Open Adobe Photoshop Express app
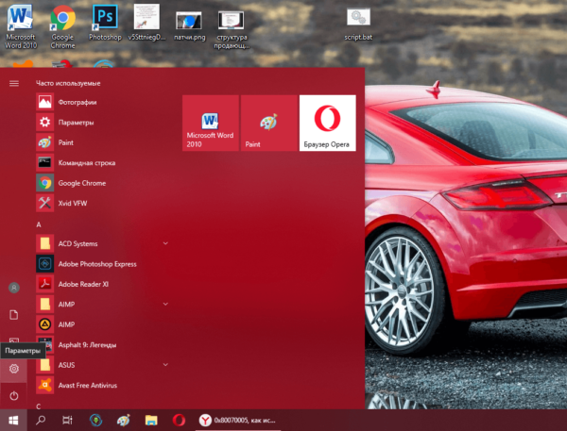This screenshot has width=567, height=431. pos(103,264)
